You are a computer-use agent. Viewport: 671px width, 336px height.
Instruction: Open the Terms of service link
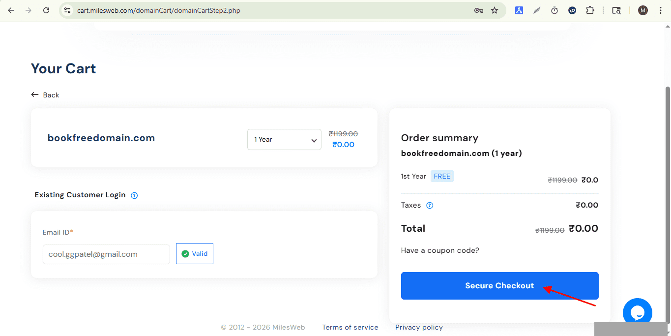(350, 327)
